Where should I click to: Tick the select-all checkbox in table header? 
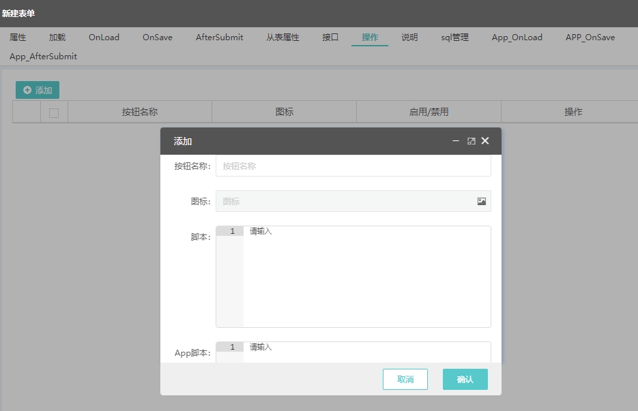[54, 112]
